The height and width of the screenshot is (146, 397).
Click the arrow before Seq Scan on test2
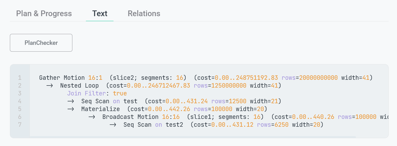tap(113, 125)
